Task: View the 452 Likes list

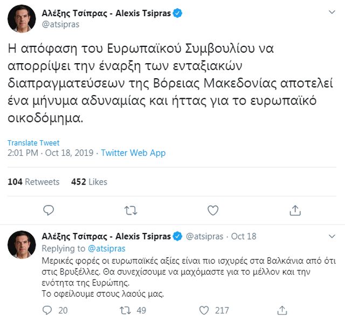Action: tap(89, 182)
